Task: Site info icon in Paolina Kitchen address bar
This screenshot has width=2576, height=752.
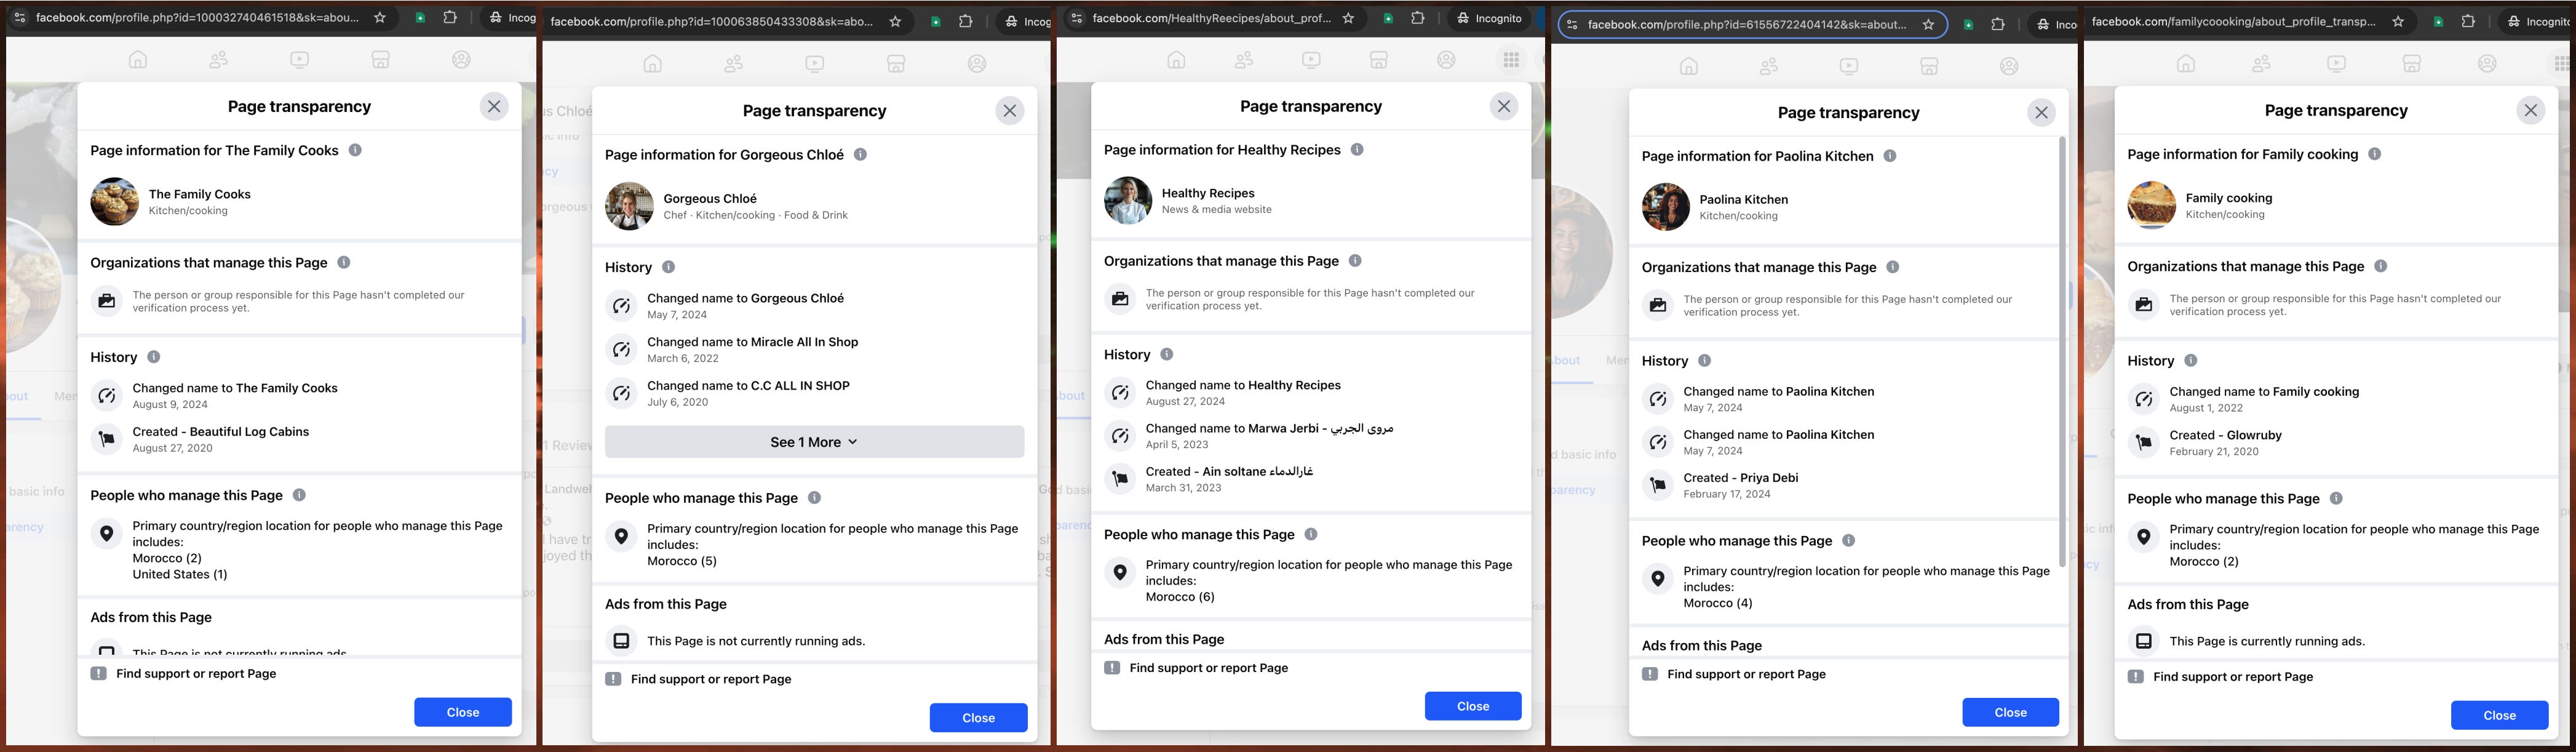Action: (1572, 24)
